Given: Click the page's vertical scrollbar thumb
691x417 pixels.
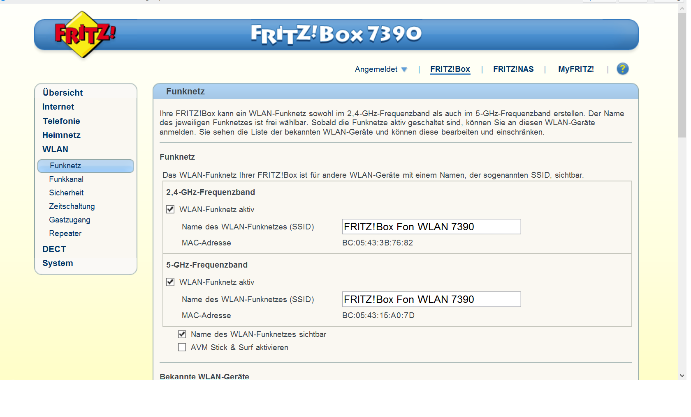Looking at the screenshot, I should [x=682, y=75].
